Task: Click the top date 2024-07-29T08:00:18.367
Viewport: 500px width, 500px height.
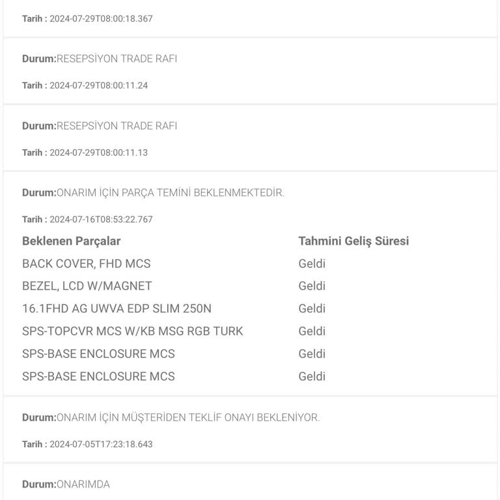Action: coord(101,18)
